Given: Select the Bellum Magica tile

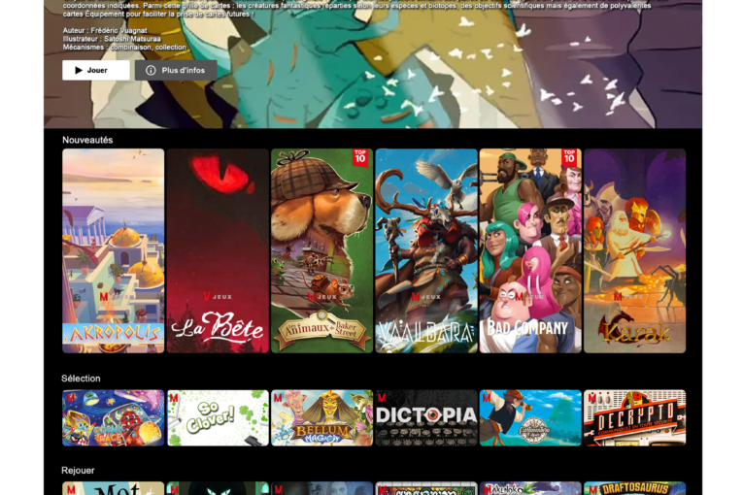Looking at the screenshot, I should tap(321, 418).
